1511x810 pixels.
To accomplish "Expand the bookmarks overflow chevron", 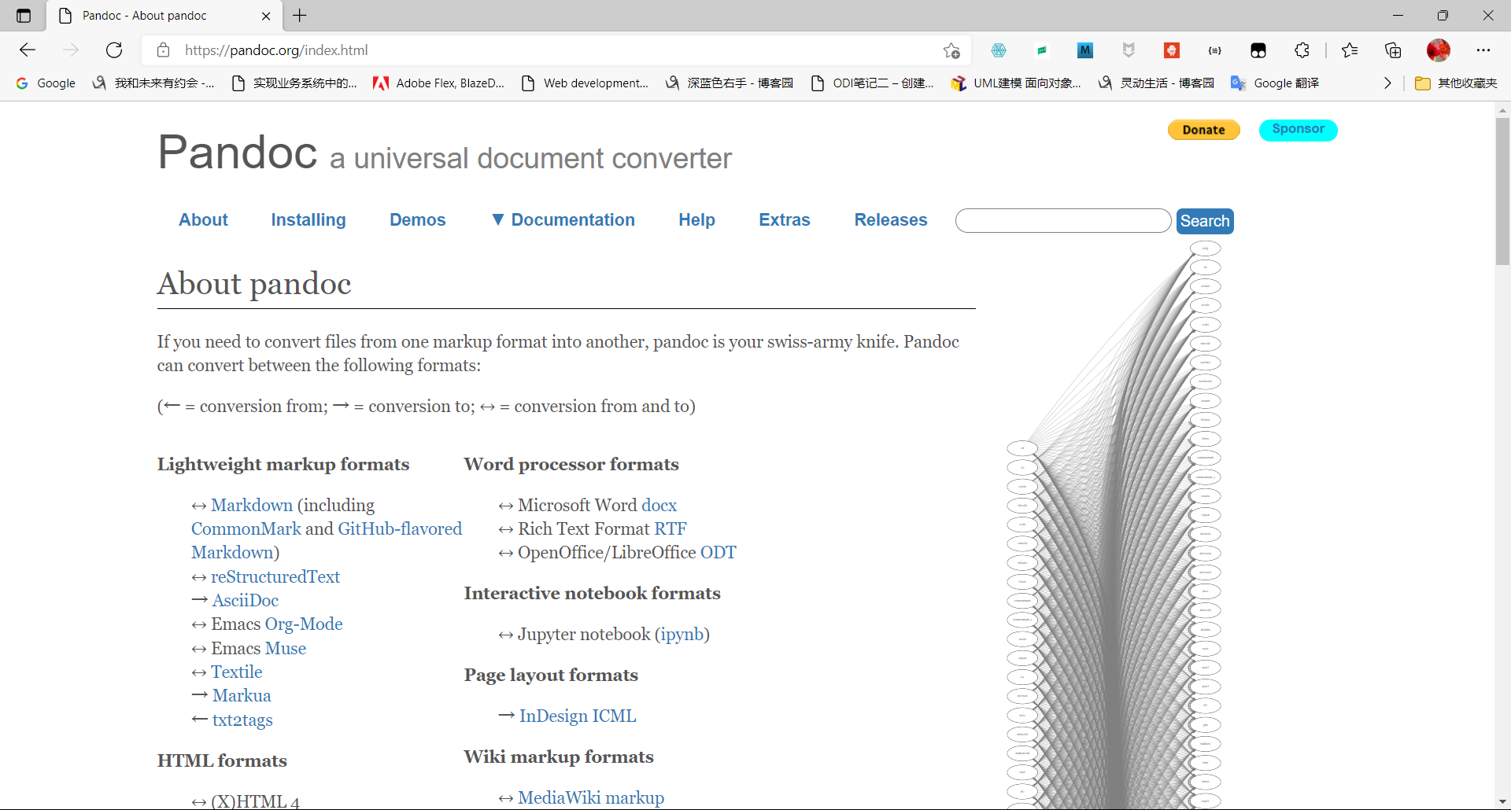I will coord(1387,83).
